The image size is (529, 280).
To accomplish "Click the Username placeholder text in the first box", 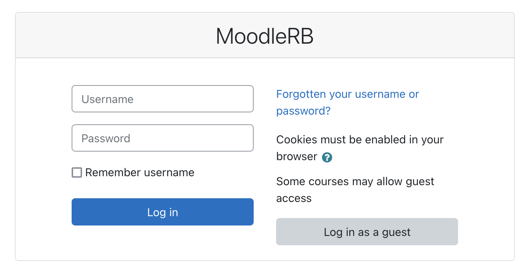I will pyautogui.click(x=107, y=99).
